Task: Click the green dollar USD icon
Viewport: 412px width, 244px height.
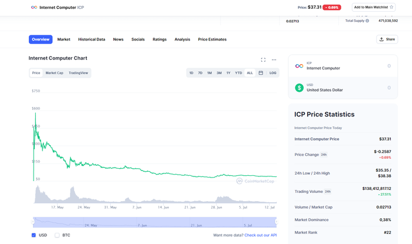Action: (x=299, y=88)
